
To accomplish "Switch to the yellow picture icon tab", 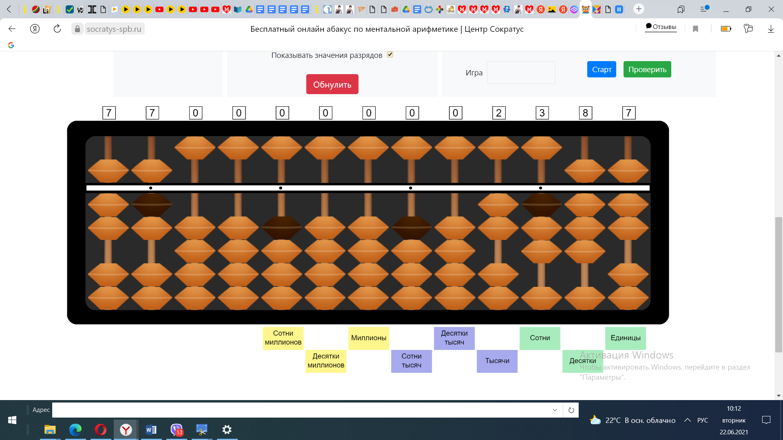I will click(552, 9).
